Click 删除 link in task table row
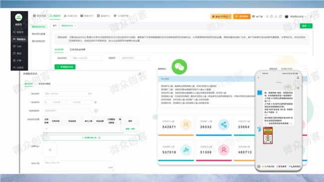This screenshot has height=182, width=324. coord(133,129)
